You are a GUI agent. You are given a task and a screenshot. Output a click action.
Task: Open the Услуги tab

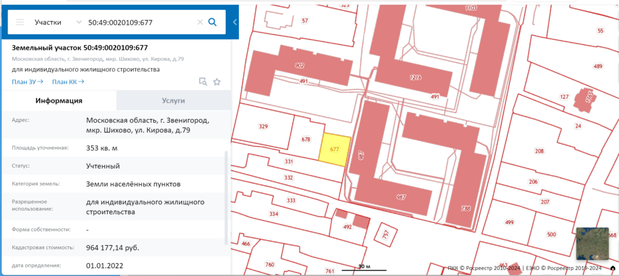[173, 100]
